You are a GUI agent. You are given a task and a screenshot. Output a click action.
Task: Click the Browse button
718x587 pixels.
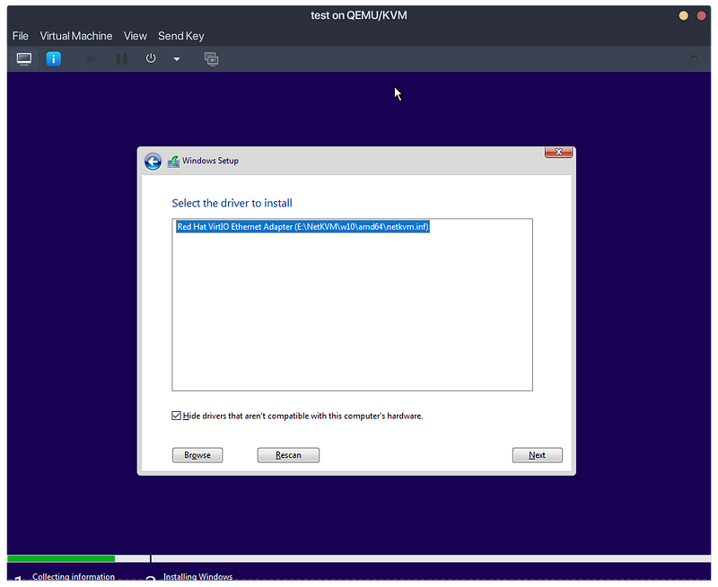(x=197, y=455)
